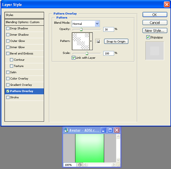The image size is (171, 169).
Task: Click the scroll left arrow in Avatar window
Action: pos(85,165)
